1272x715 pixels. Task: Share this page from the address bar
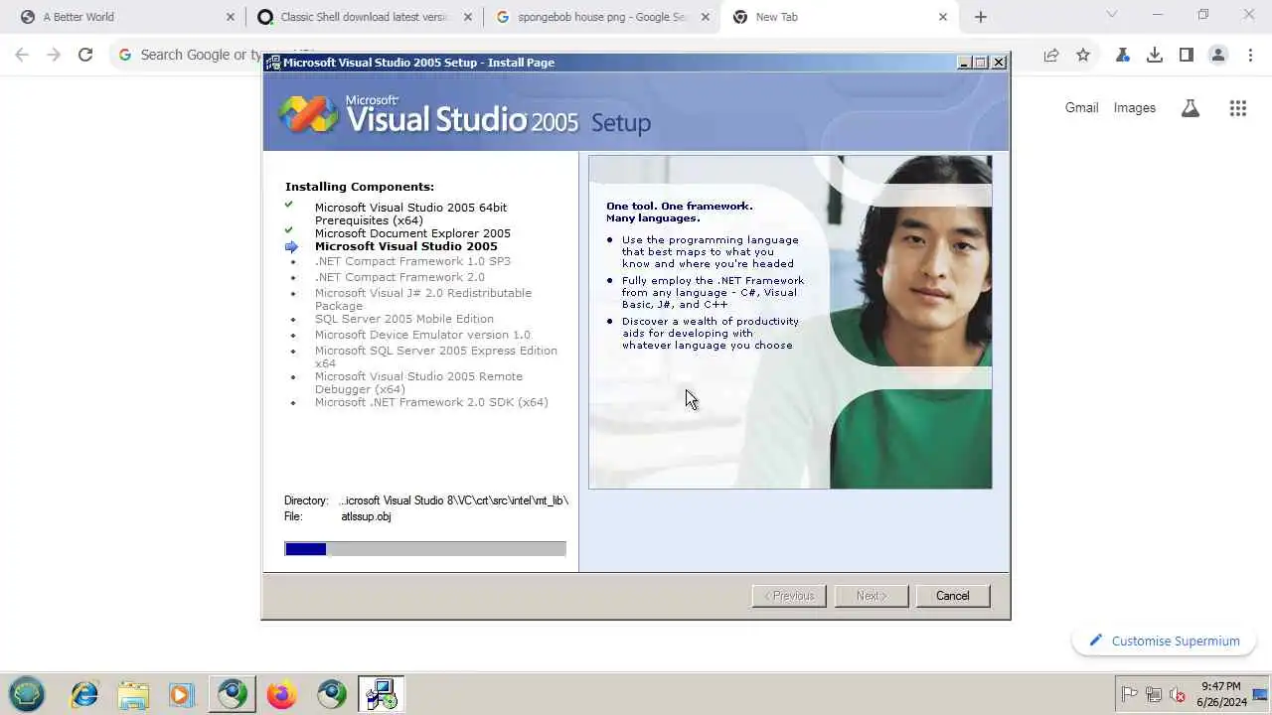click(x=1051, y=56)
